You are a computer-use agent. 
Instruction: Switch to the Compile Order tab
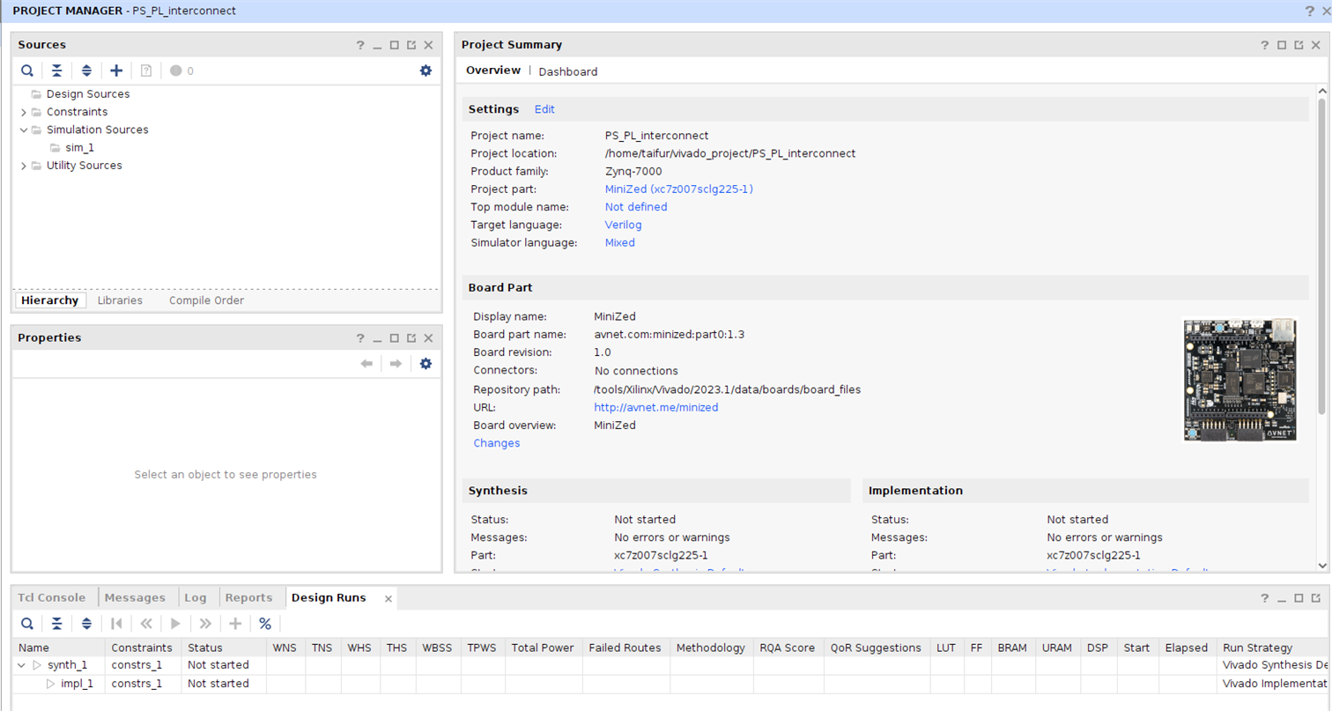coord(206,300)
